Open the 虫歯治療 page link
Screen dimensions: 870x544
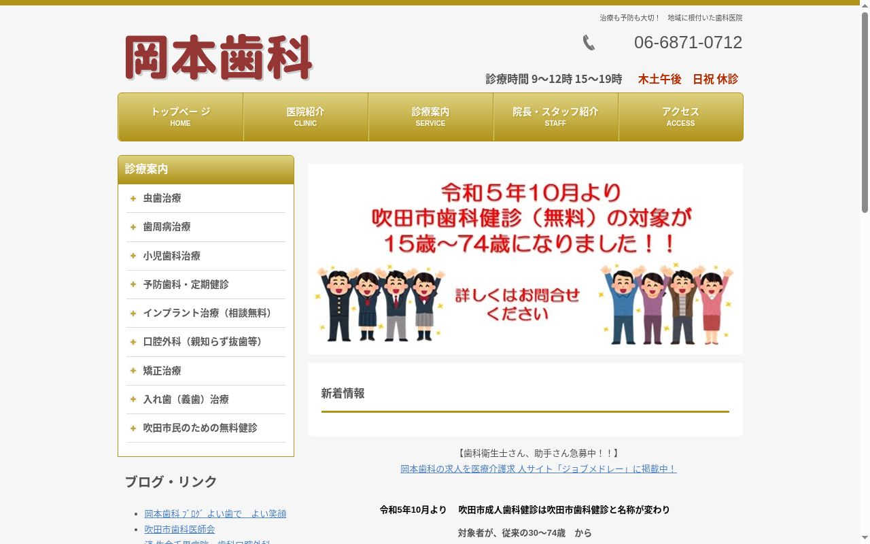(x=162, y=199)
